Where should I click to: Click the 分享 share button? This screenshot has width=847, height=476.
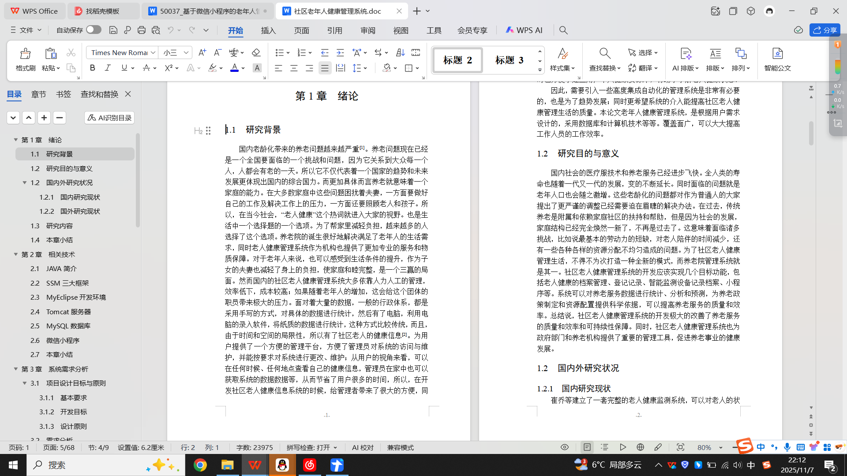(x=825, y=30)
